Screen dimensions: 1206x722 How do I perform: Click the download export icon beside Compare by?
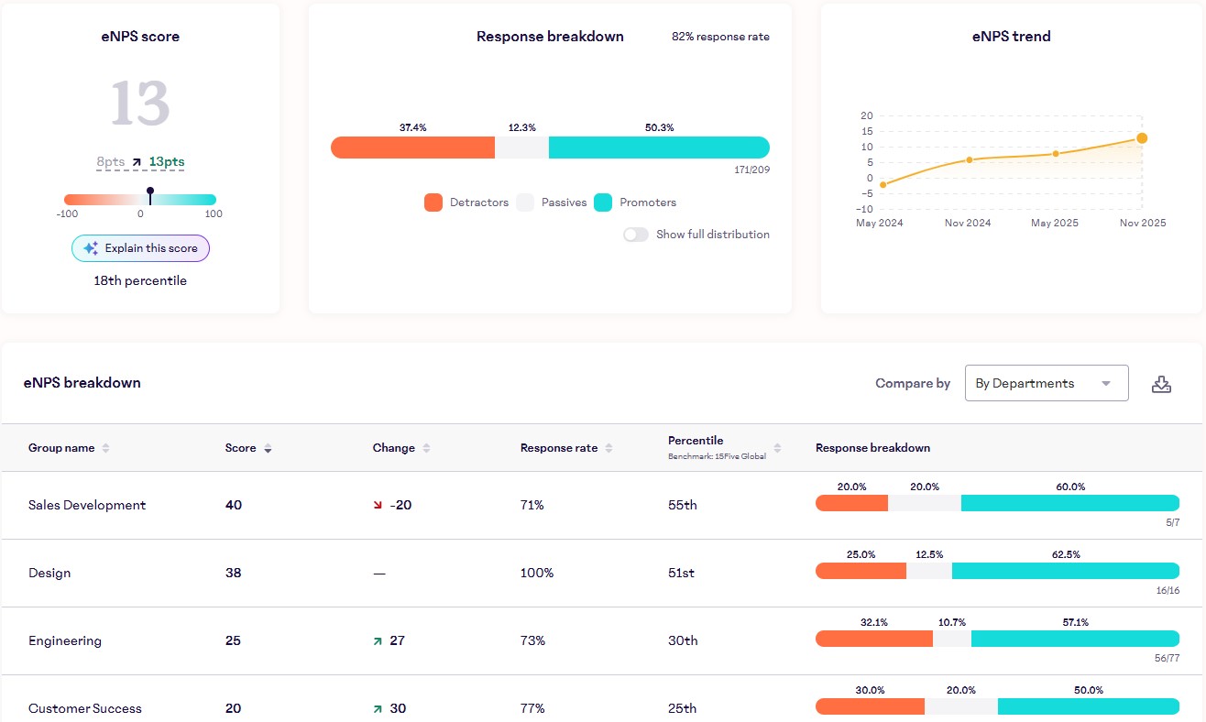point(1162,383)
